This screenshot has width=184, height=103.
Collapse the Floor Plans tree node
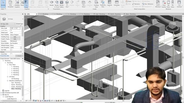pyautogui.click(x=8, y=65)
